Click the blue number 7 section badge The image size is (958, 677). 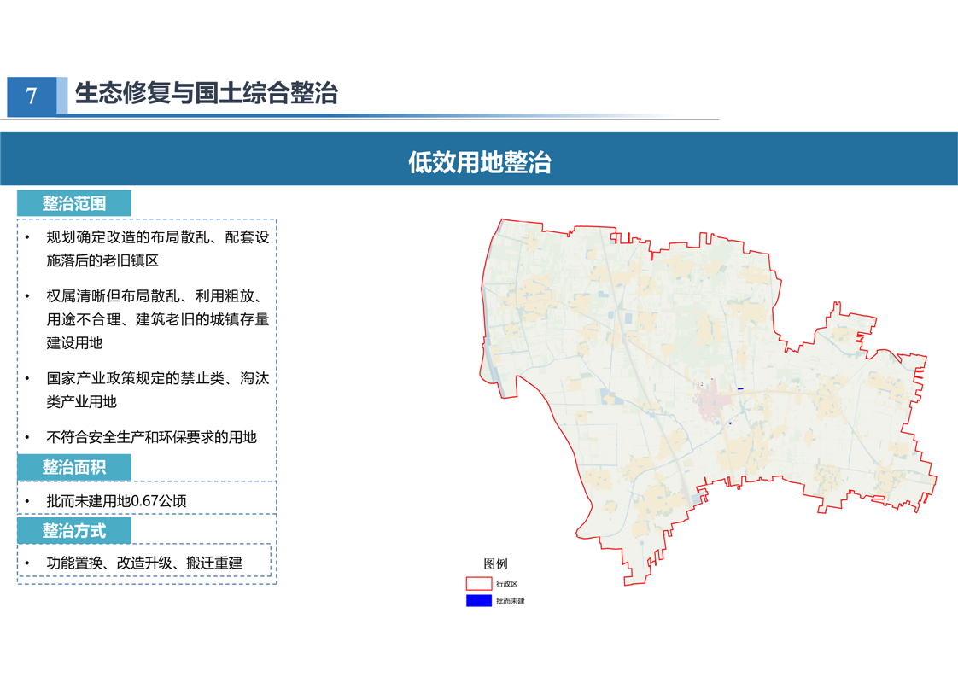(x=32, y=96)
